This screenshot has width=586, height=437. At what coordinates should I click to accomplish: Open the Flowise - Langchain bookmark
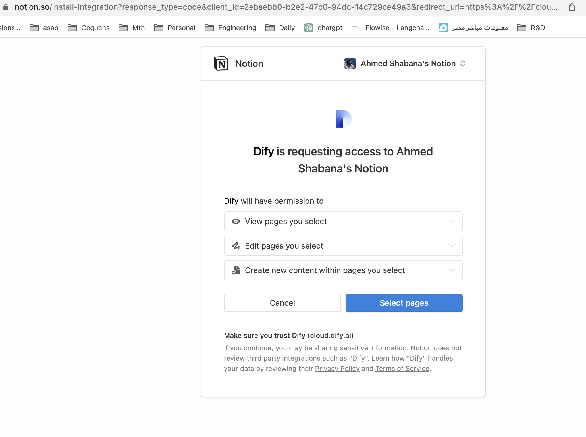391,28
